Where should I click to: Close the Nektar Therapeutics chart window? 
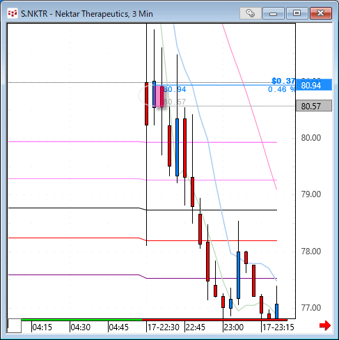pos(321,13)
